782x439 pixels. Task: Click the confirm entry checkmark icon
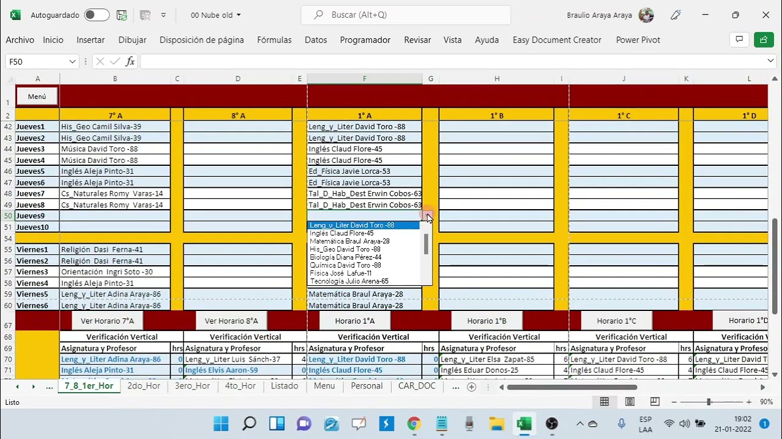pyautogui.click(x=115, y=62)
